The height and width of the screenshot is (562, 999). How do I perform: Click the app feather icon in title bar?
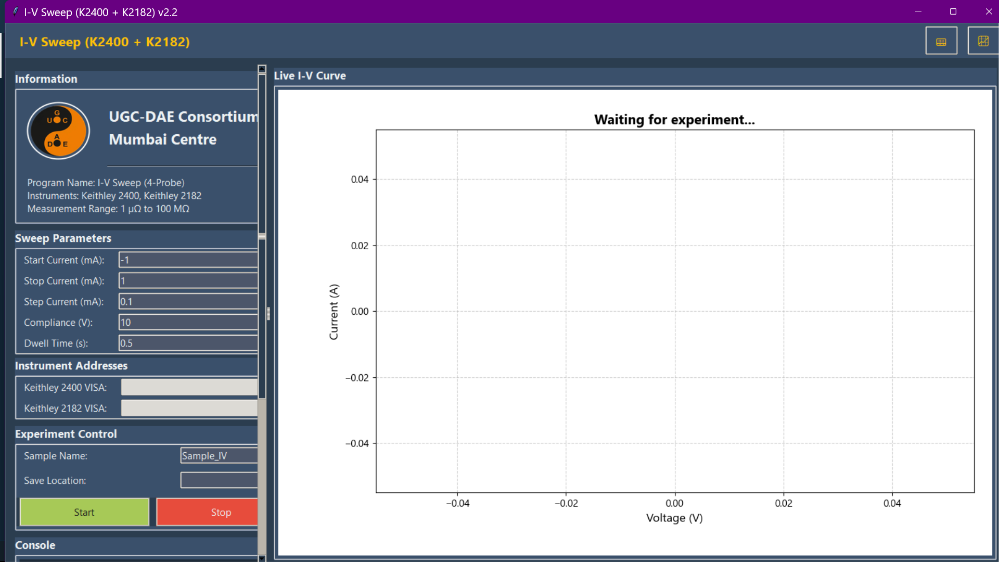[x=15, y=11]
